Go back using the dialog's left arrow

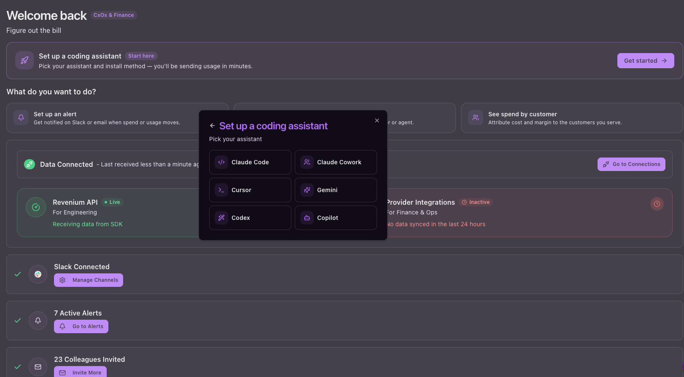[213, 126]
